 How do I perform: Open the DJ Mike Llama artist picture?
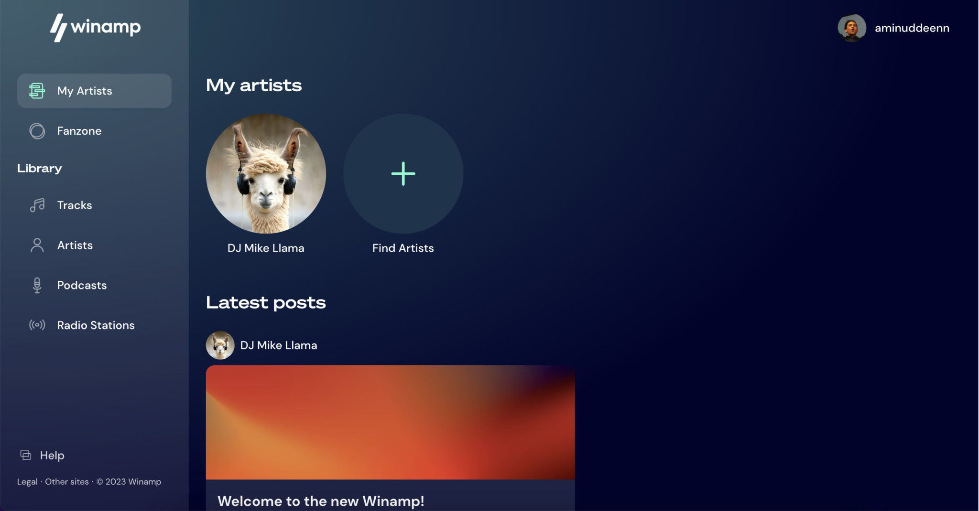coord(266,173)
